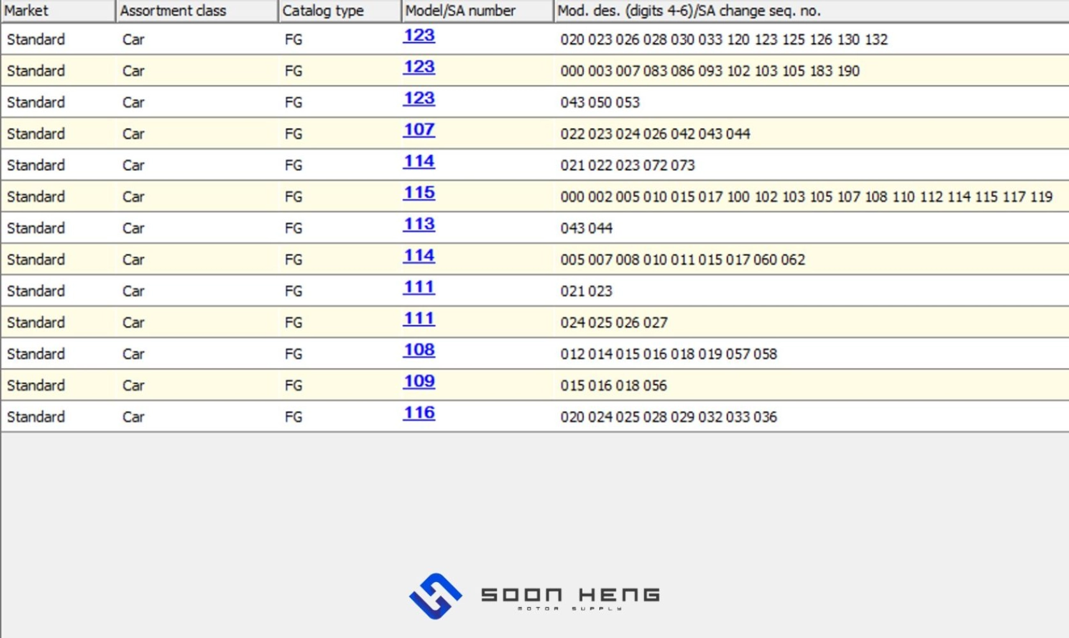This screenshot has height=638, width=1069.
Task: Select text '043 050 053'
Action: point(600,103)
